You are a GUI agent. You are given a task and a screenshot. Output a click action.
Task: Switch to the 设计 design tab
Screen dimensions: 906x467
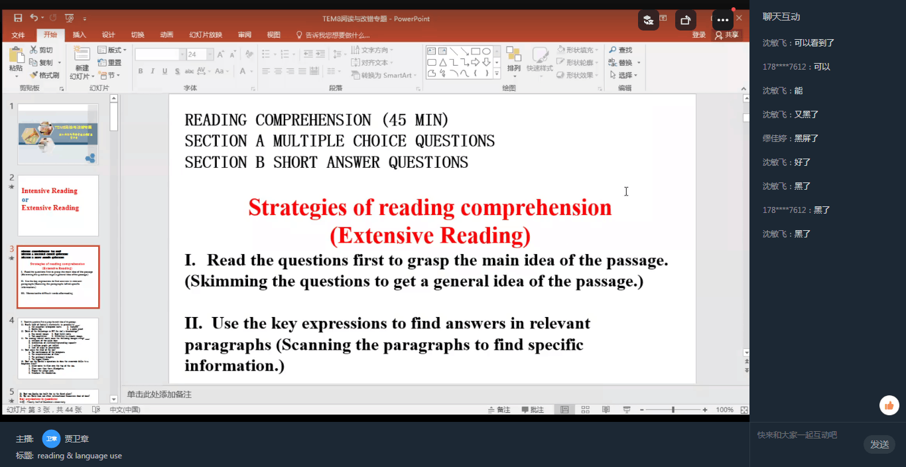[x=108, y=35]
